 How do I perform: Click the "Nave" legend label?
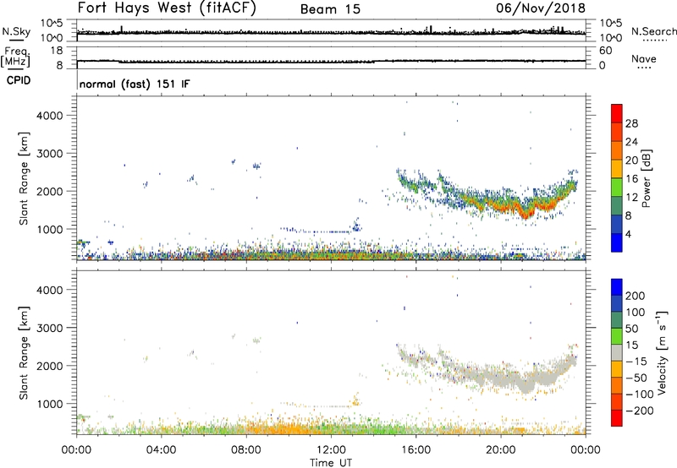[x=644, y=58]
